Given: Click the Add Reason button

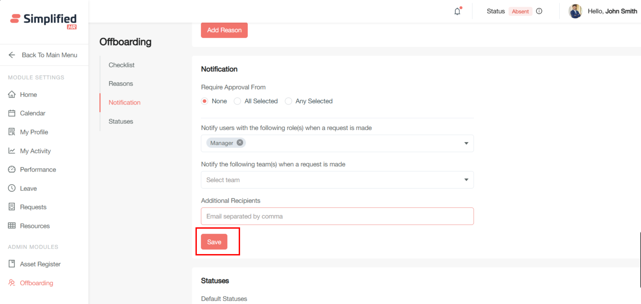Looking at the screenshot, I should (x=224, y=30).
